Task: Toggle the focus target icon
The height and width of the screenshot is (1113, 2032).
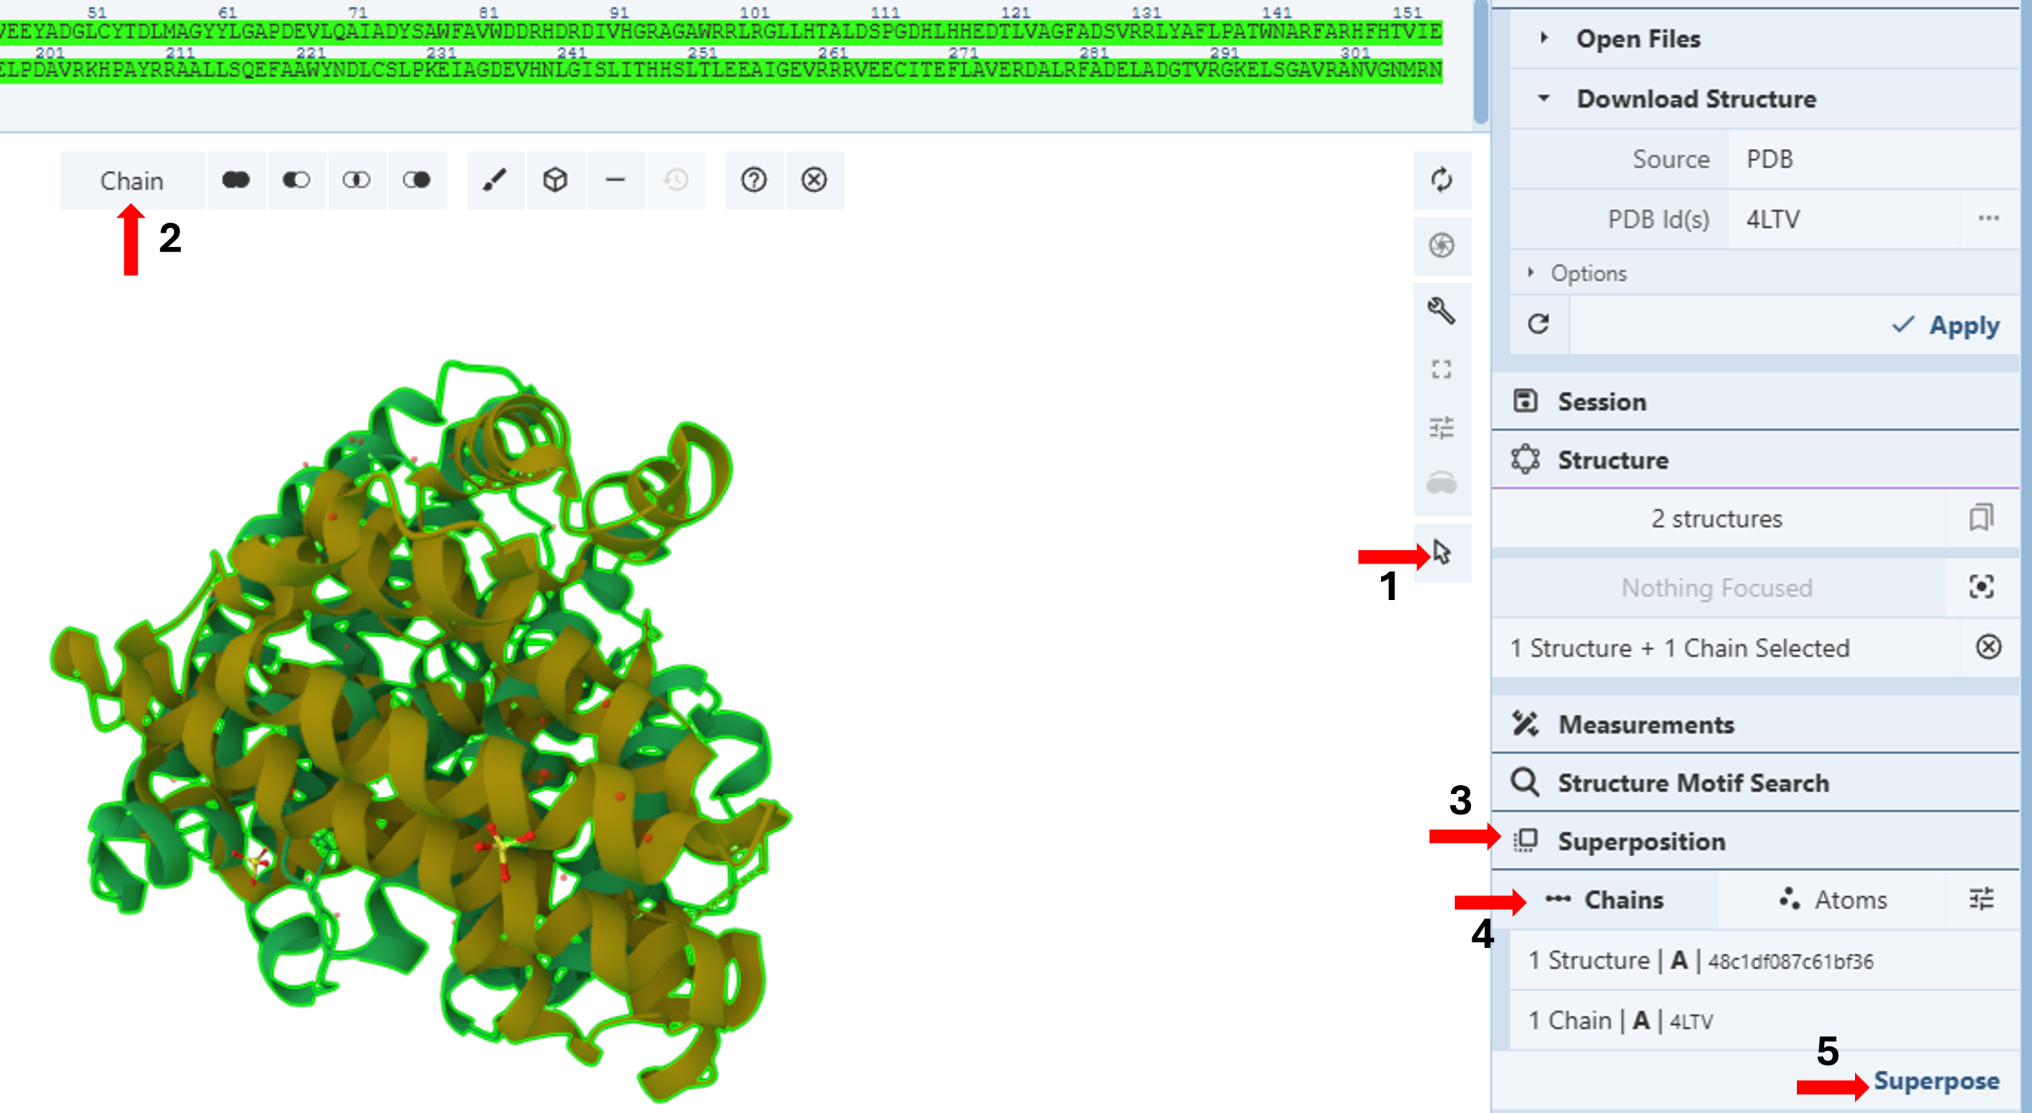Action: pos(1981,587)
